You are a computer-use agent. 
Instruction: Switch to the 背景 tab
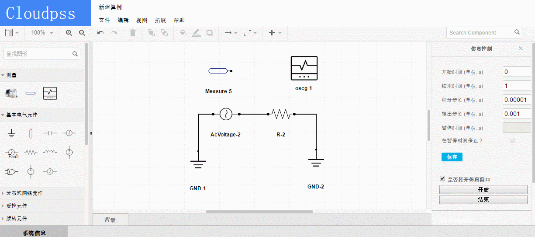click(x=110, y=220)
